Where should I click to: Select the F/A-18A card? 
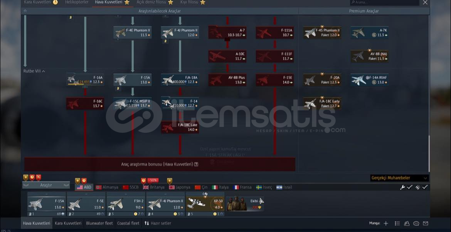[180, 80]
